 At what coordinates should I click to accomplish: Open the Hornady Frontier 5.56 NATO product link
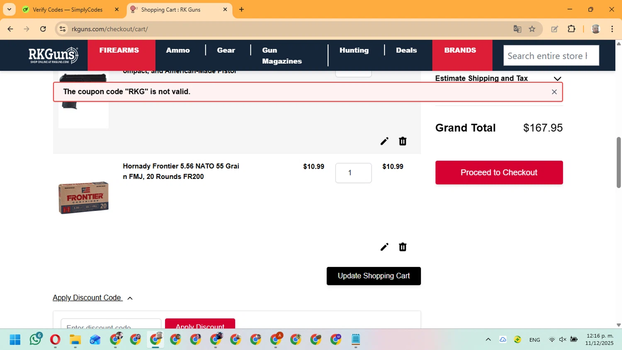point(181,171)
